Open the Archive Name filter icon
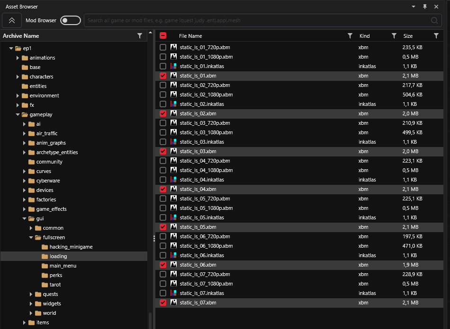450x329 pixels. click(x=139, y=36)
